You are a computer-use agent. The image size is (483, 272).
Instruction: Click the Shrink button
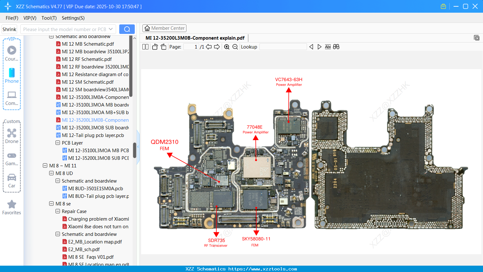coord(9,29)
